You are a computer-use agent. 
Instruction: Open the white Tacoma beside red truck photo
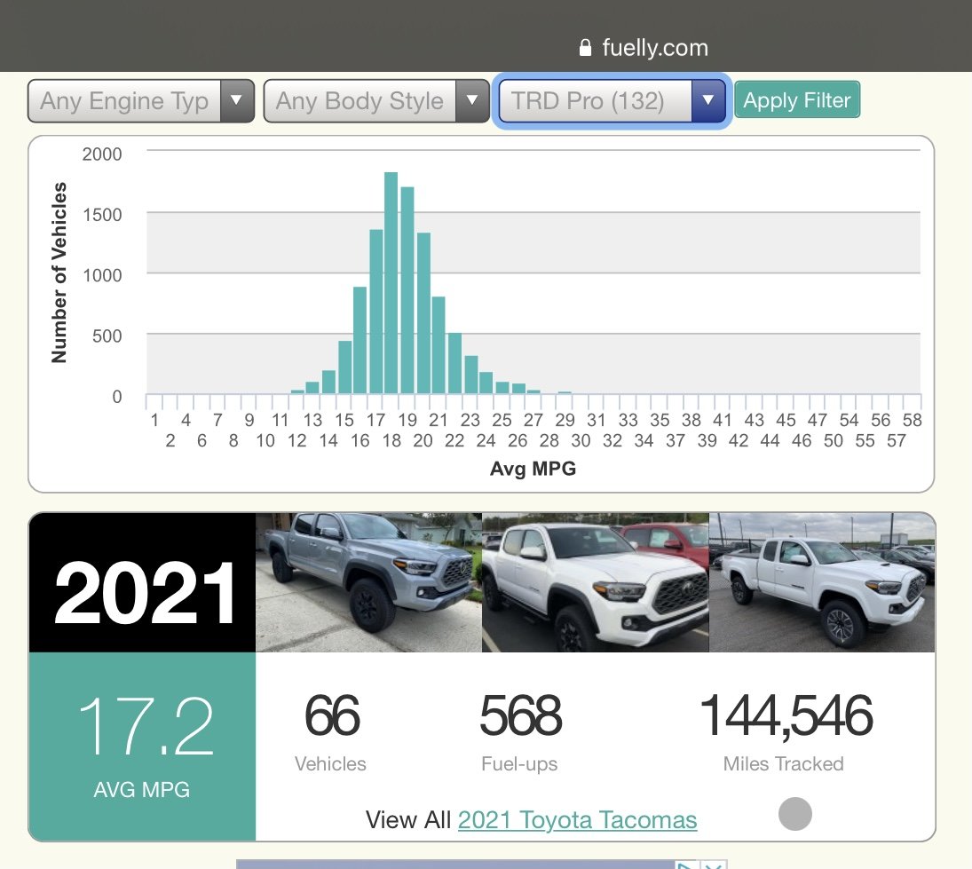tap(595, 582)
